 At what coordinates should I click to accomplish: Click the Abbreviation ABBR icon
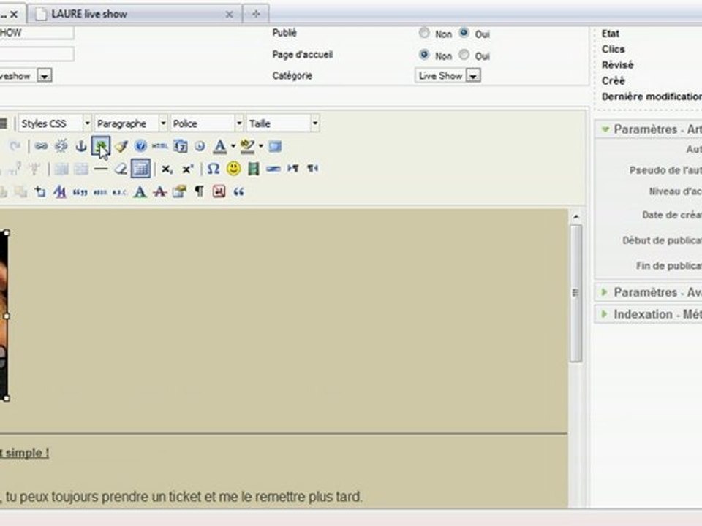point(100,192)
